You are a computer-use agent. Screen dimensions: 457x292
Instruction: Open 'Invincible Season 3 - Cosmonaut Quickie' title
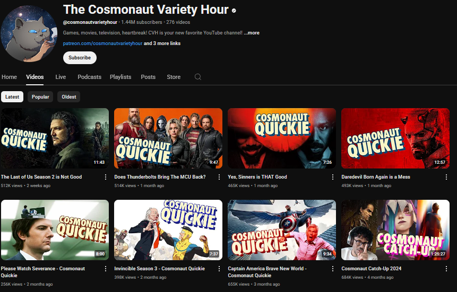[x=159, y=269]
